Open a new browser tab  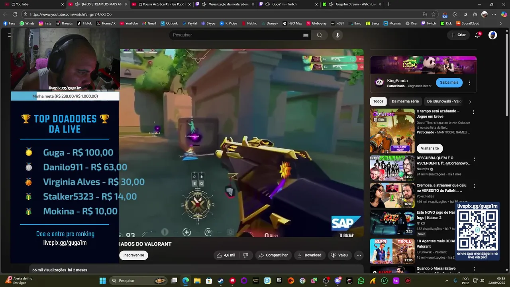click(389, 4)
